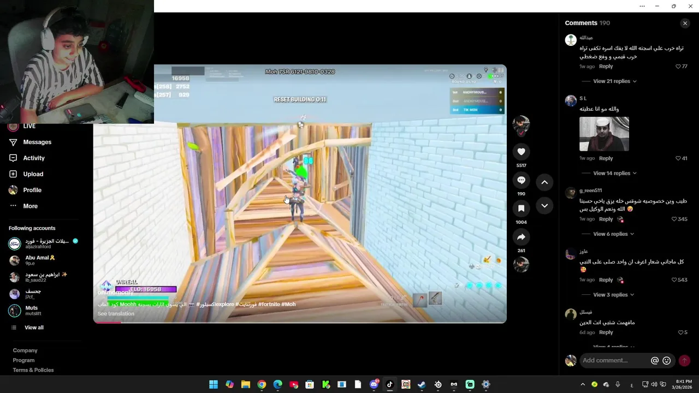Open emoji picker in comment box
Screen dimensions: 699x393
666,361
